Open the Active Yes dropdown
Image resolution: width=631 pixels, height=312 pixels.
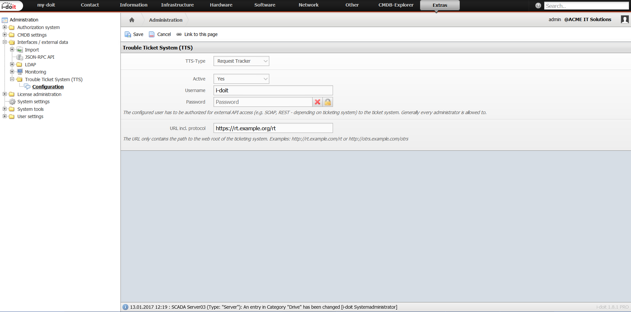(x=241, y=79)
